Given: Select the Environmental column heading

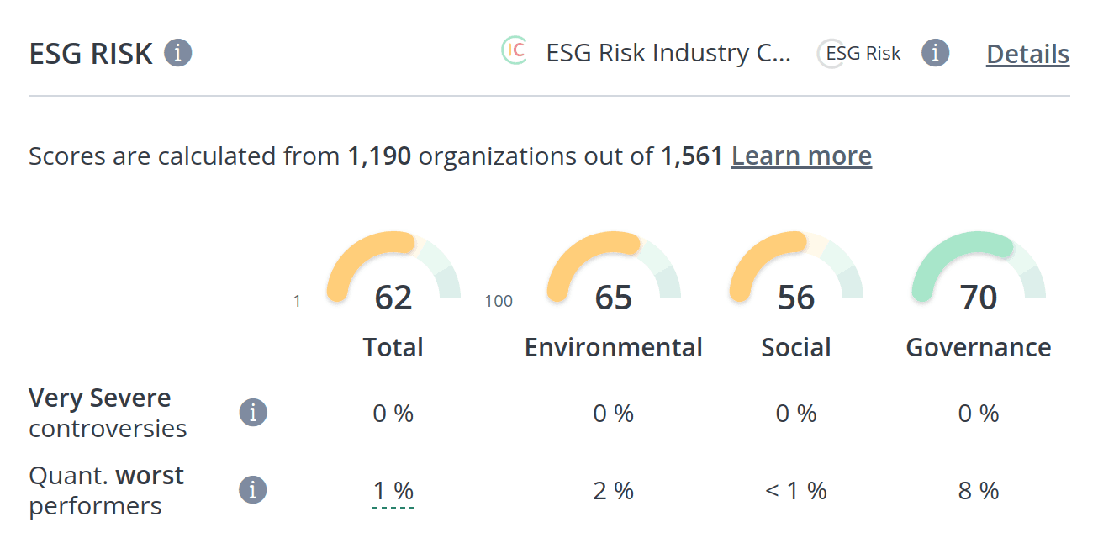Looking at the screenshot, I should coord(614,348).
